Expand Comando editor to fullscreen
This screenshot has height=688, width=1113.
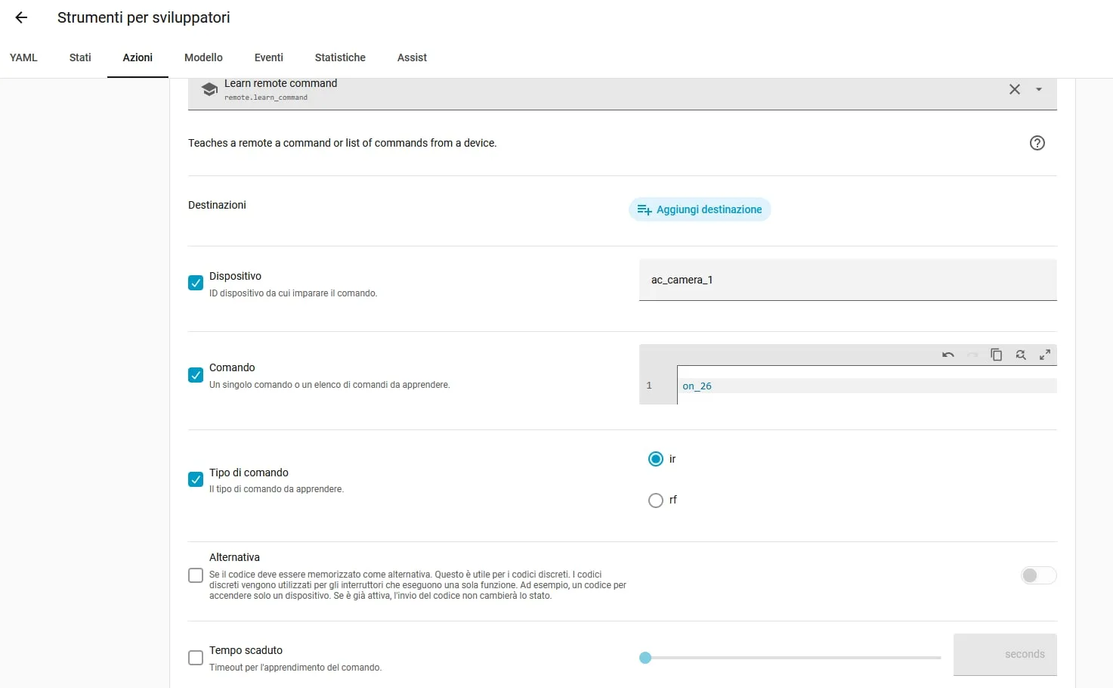[x=1045, y=355]
